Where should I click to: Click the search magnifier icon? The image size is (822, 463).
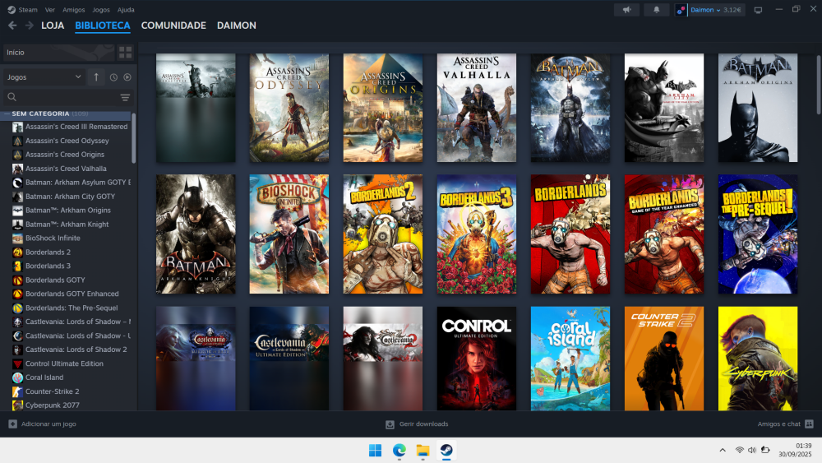pos(12,97)
